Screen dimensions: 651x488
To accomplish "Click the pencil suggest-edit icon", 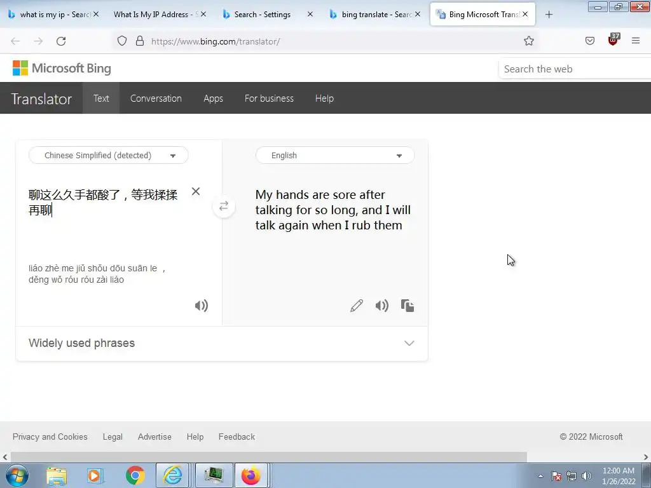I will (357, 306).
